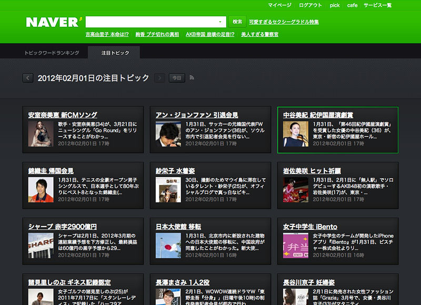421x305 pixels.
Task: Click the 紗栄子 article thumbnail
Action: click(168, 190)
